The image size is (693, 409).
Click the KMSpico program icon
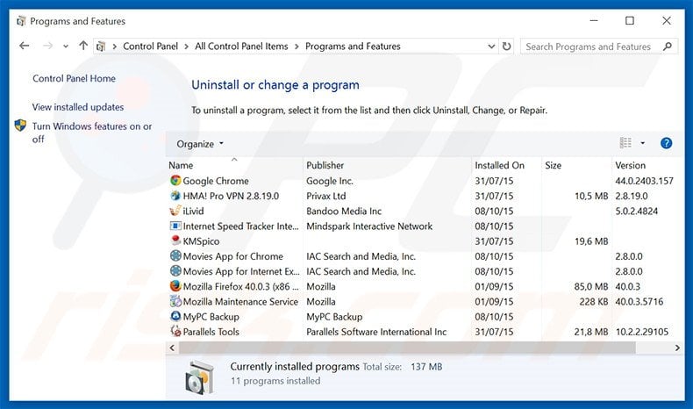click(175, 241)
